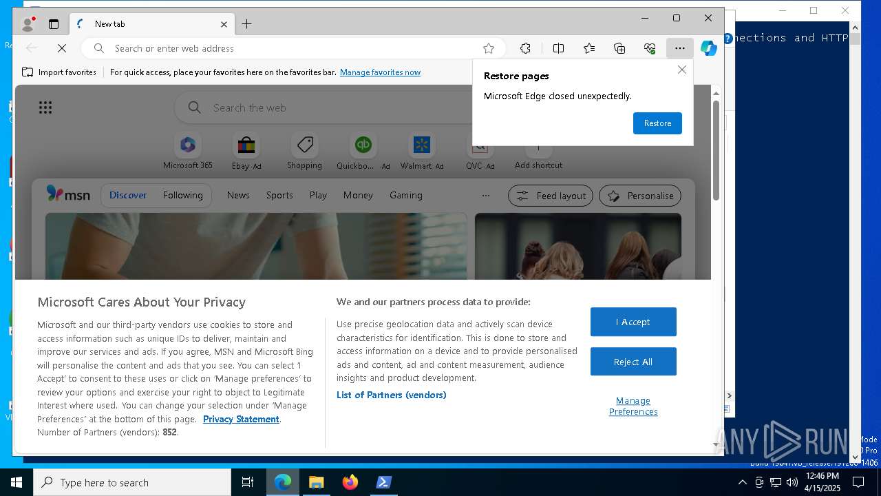The height and width of the screenshot is (496, 881).
Task: Launch Firefox from the taskbar
Action: coord(350,482)
